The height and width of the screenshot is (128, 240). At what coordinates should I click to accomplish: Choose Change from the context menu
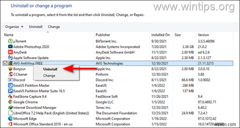coord(49,76)
